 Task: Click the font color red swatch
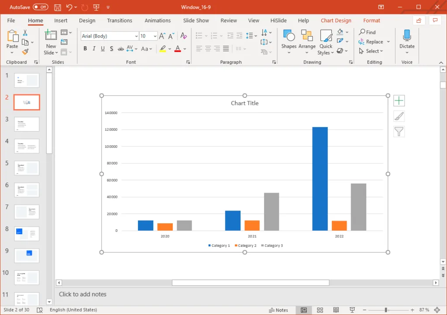click(x=178, y=52)
